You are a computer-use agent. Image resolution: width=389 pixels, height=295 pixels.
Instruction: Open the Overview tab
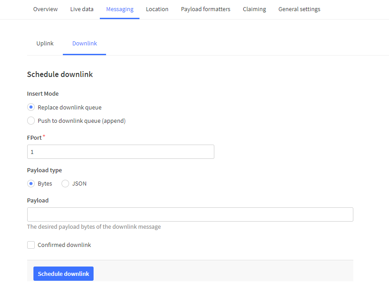[45, 9]
